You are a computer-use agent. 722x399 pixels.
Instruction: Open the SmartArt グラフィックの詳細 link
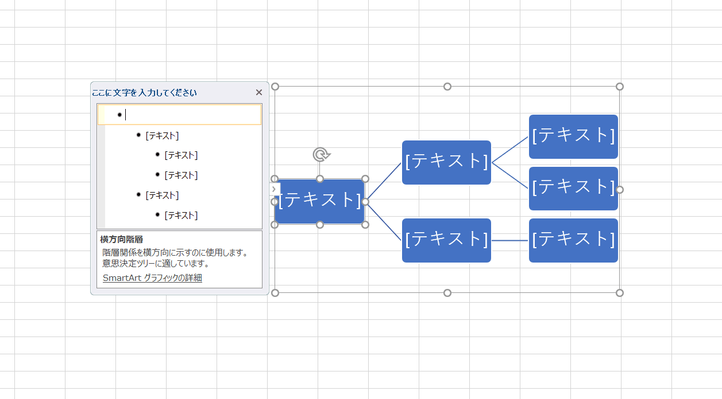[x=152, y=278]
